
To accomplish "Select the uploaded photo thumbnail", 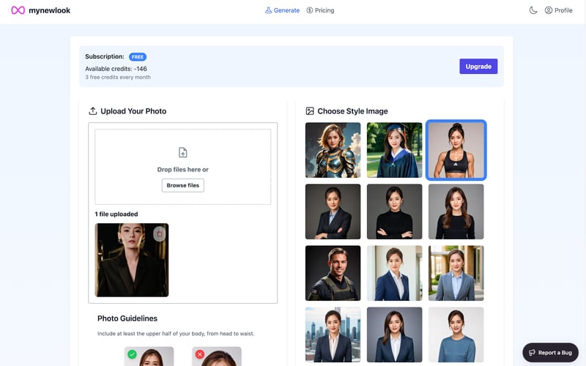I will (x=132, y=260).
